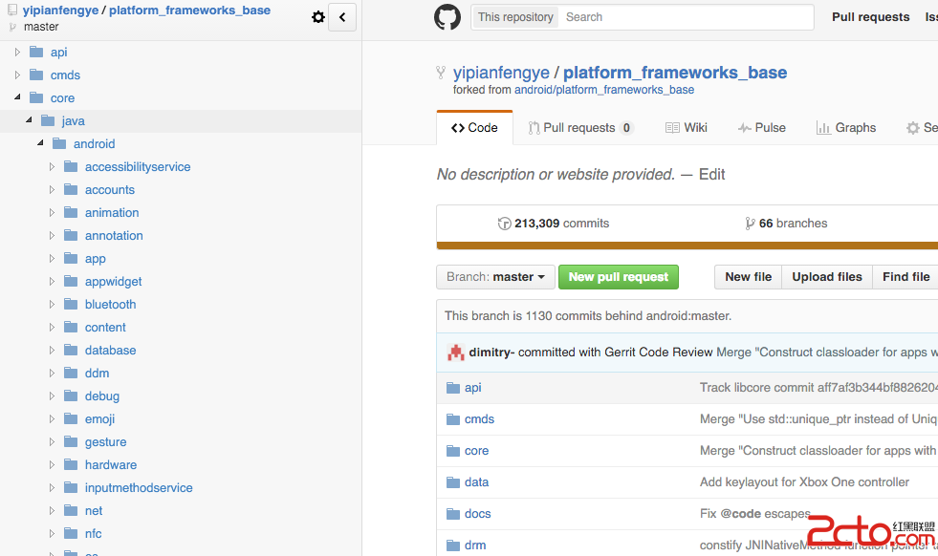938x556 pixels.
Task: Open the Pulse tab
Action: (761, 128)
